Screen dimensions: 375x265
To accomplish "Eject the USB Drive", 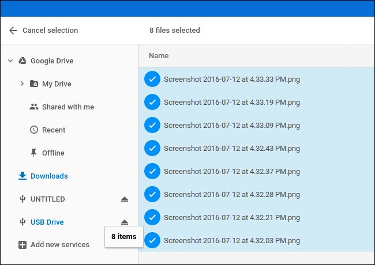I will (x=125, y=222).
